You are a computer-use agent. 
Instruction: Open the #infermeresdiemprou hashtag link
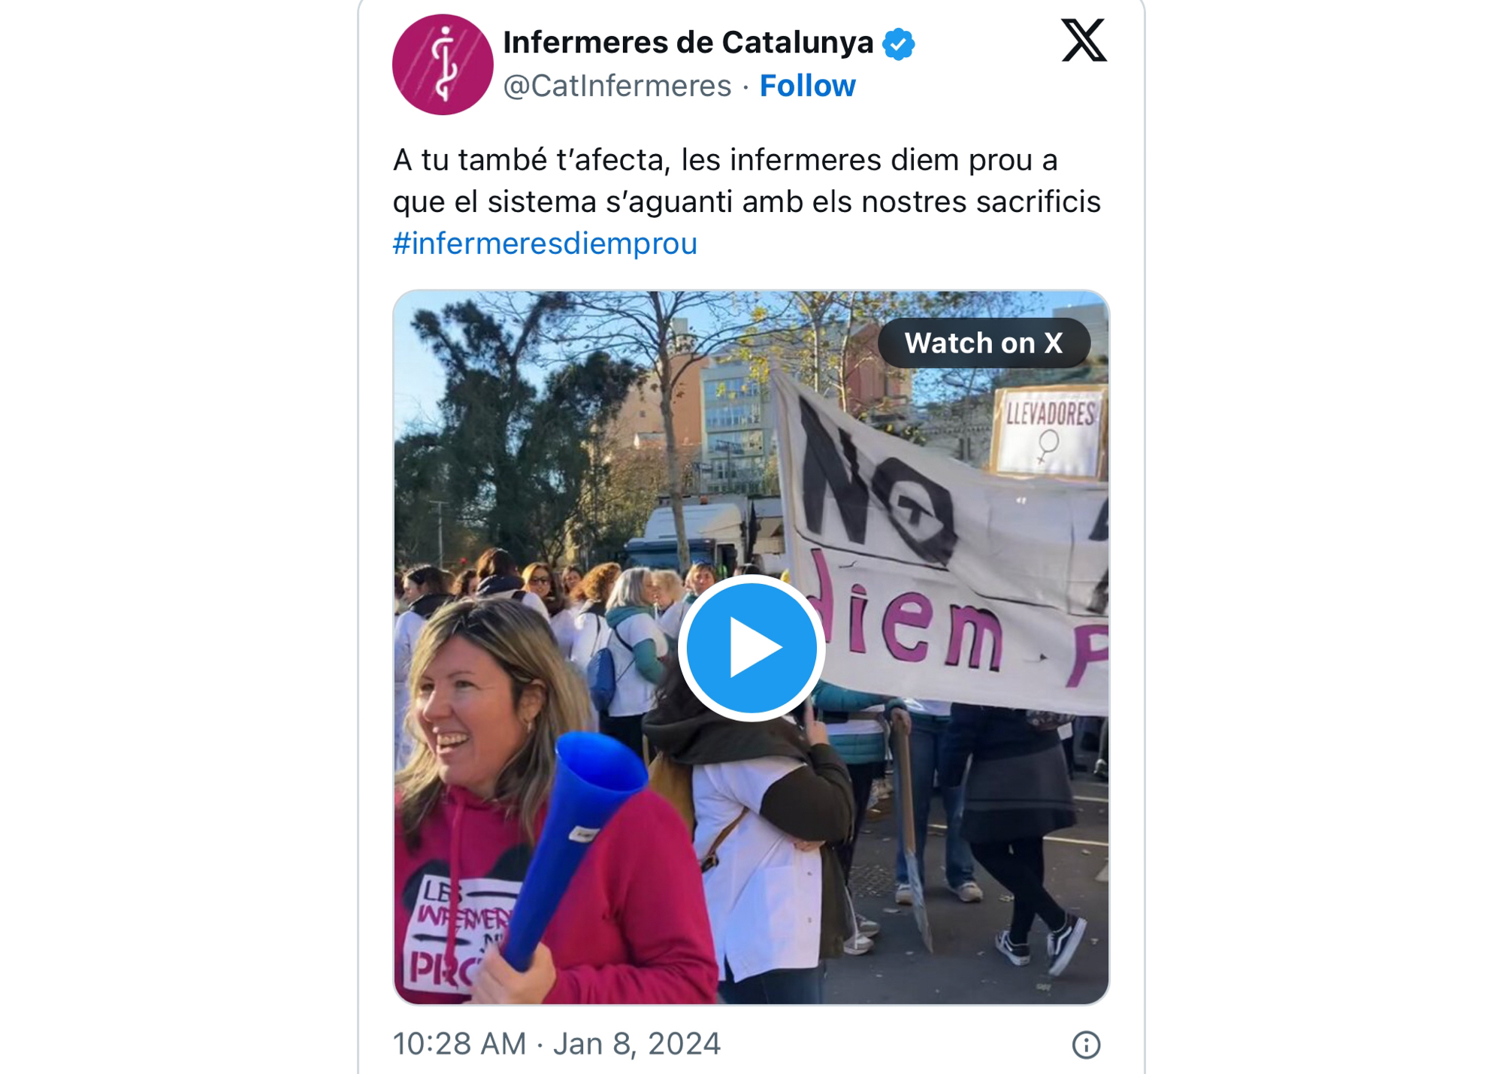[545, 244]
